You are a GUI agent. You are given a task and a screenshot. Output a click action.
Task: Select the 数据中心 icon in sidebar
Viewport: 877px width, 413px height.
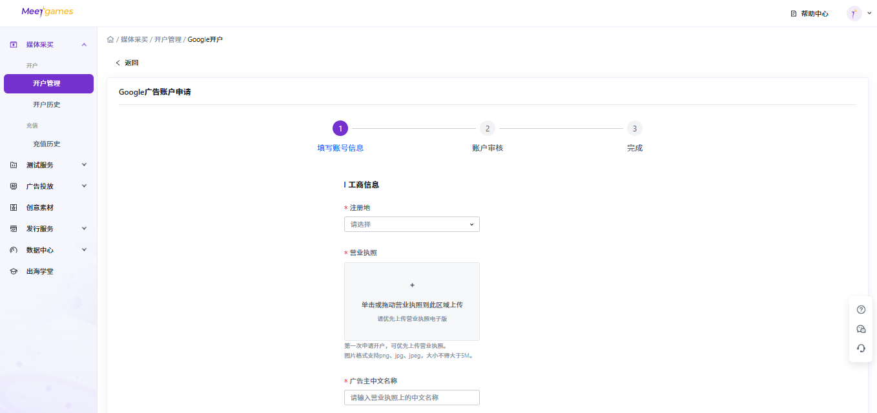14,249
